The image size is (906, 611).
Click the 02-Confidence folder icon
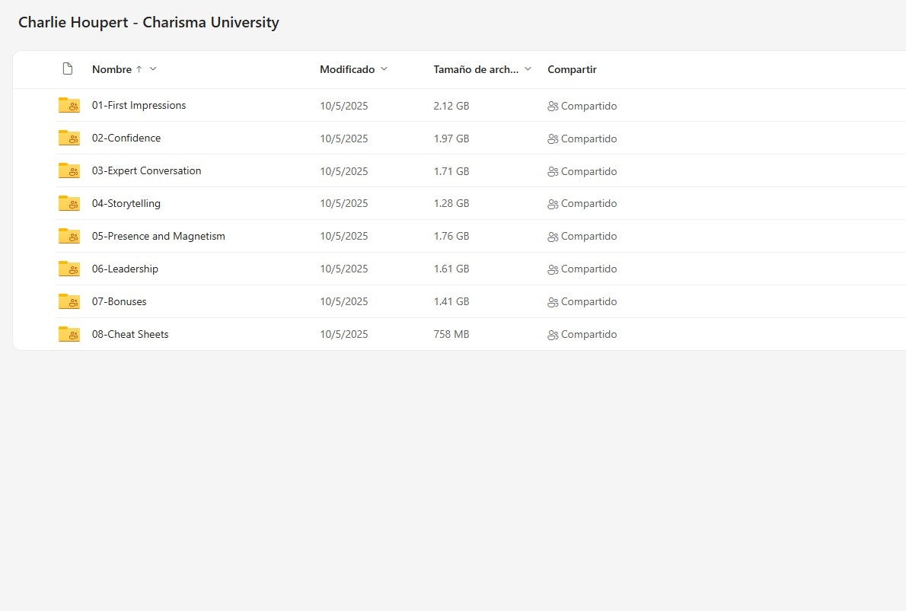(x=69, y=138)
